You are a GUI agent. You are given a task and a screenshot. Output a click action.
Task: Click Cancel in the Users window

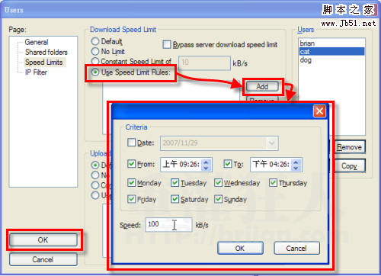[x=43, y=259]
